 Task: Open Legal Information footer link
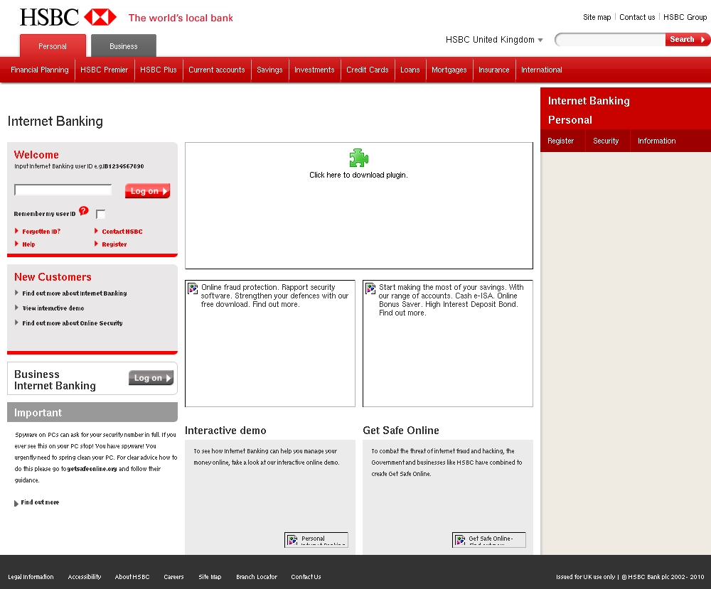(x=31, y=577)
